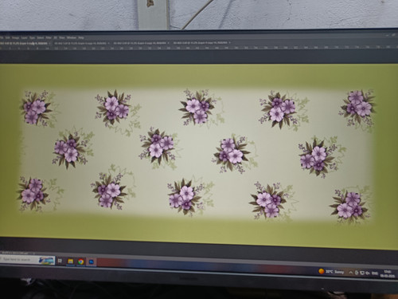Show hidden system tray icons chevron
Image resolution: width=398 pixels, height=299 pixels.
point(351,273)
